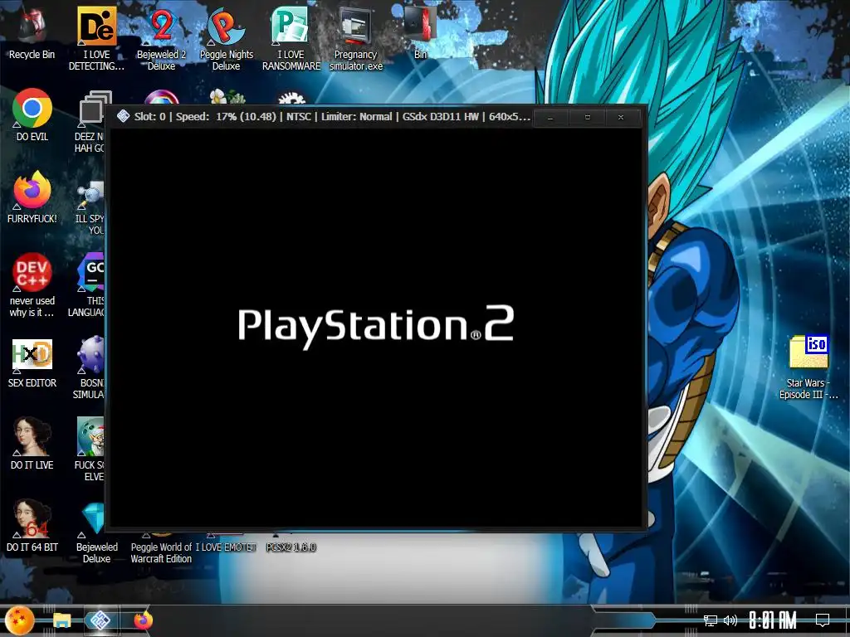Open the Dev C++ 'never used' shortcut
The width and height of the screenshot is (850, 637).
coord(32,285)
